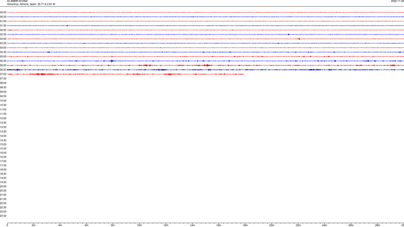Click the blue spike on the 02:30 trace
The image size is (404, 227).
[289, 34]
